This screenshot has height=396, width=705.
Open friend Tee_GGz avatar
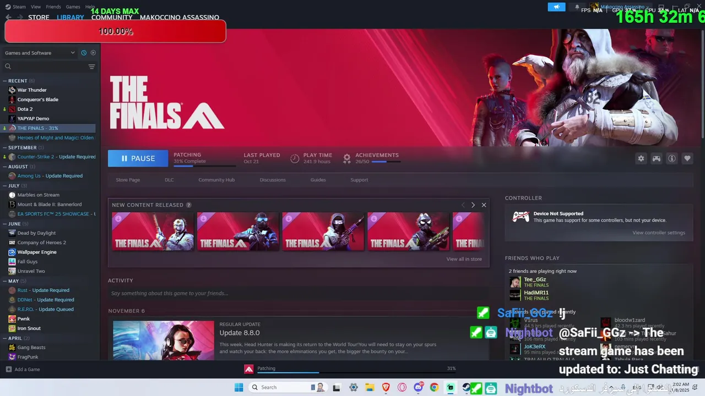(x=515, y=282)
